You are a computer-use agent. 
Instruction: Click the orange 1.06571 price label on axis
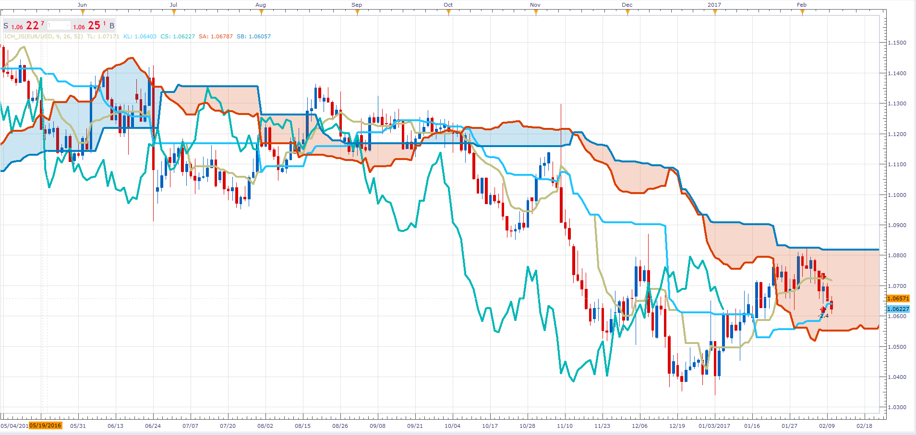[x=898, y=298]
